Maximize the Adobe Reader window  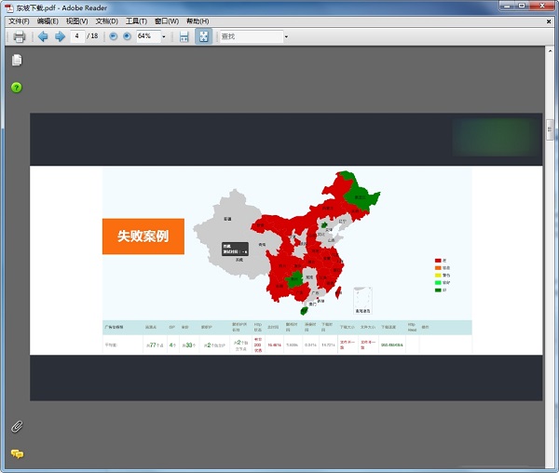point(522,6)
